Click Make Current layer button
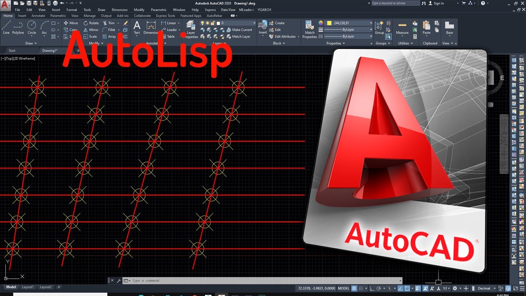Image resolution: width=526 pixels, height=296 pixels. click(239, 30)
